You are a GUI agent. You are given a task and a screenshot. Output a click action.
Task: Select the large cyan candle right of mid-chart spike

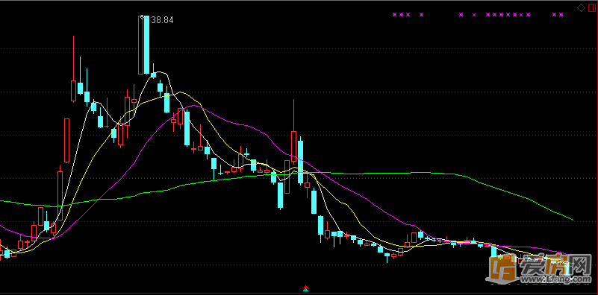301,162
